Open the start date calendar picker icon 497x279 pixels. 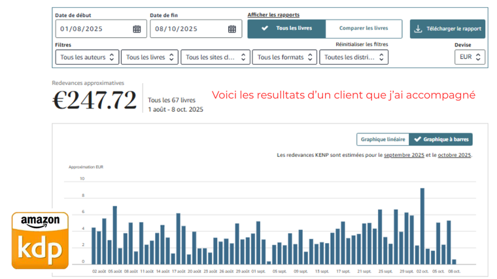pos(137,29)
